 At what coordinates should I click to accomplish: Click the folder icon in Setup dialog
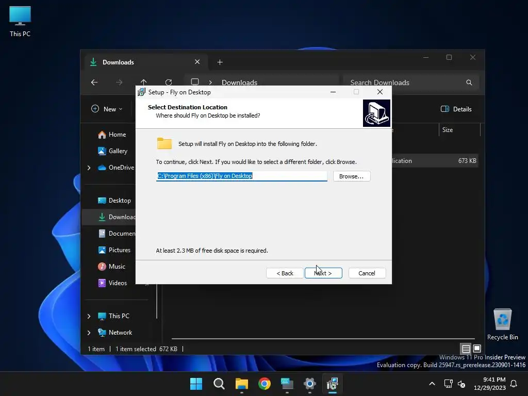click(164, 143)
